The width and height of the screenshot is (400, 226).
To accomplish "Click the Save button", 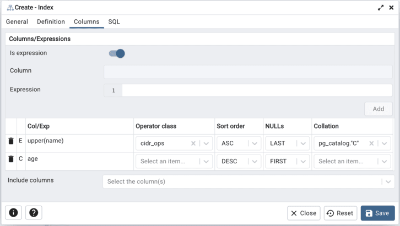I will (378, 213).
